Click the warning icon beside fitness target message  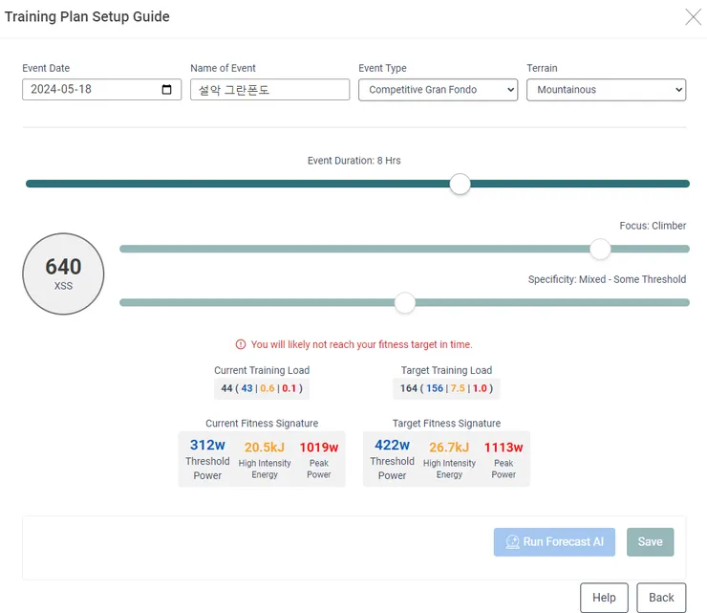[241, 344]
